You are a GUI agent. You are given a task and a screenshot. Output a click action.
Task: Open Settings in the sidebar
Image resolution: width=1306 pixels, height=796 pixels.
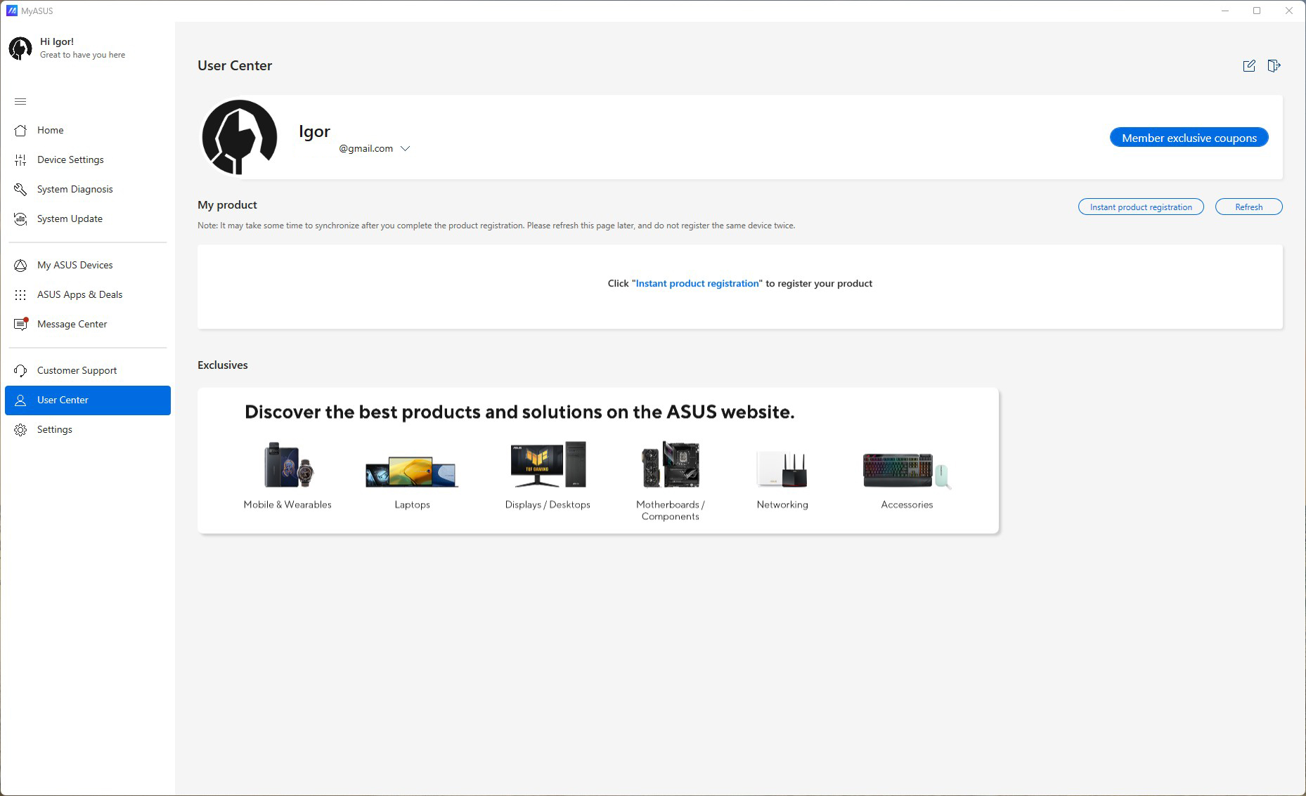[88, 429]
